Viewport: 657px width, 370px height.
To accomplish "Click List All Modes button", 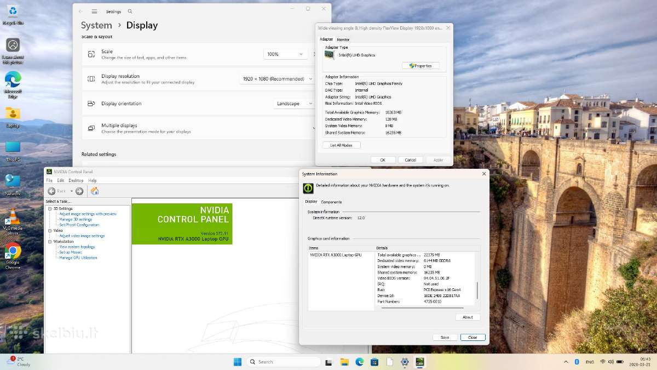I will tap(341, 145).
